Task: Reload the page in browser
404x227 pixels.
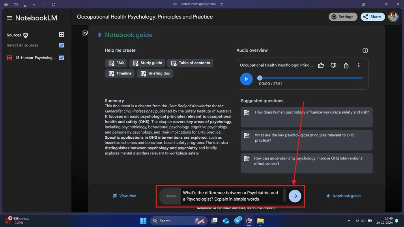Action: coord(54,4)
